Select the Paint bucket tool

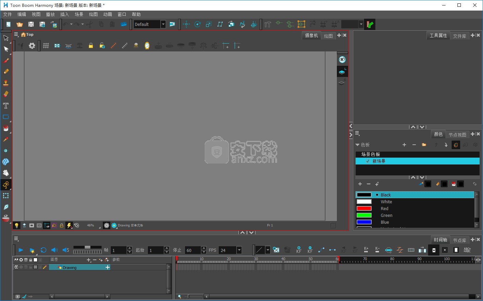6,128
